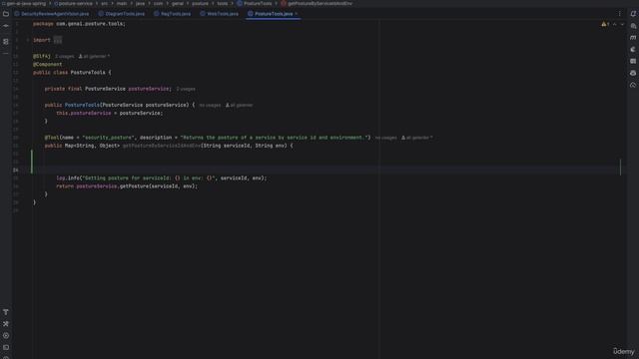Click the 'genai' breadcrumb item
The height and width of the screenshot is (359, 639).
coord(178,3)
